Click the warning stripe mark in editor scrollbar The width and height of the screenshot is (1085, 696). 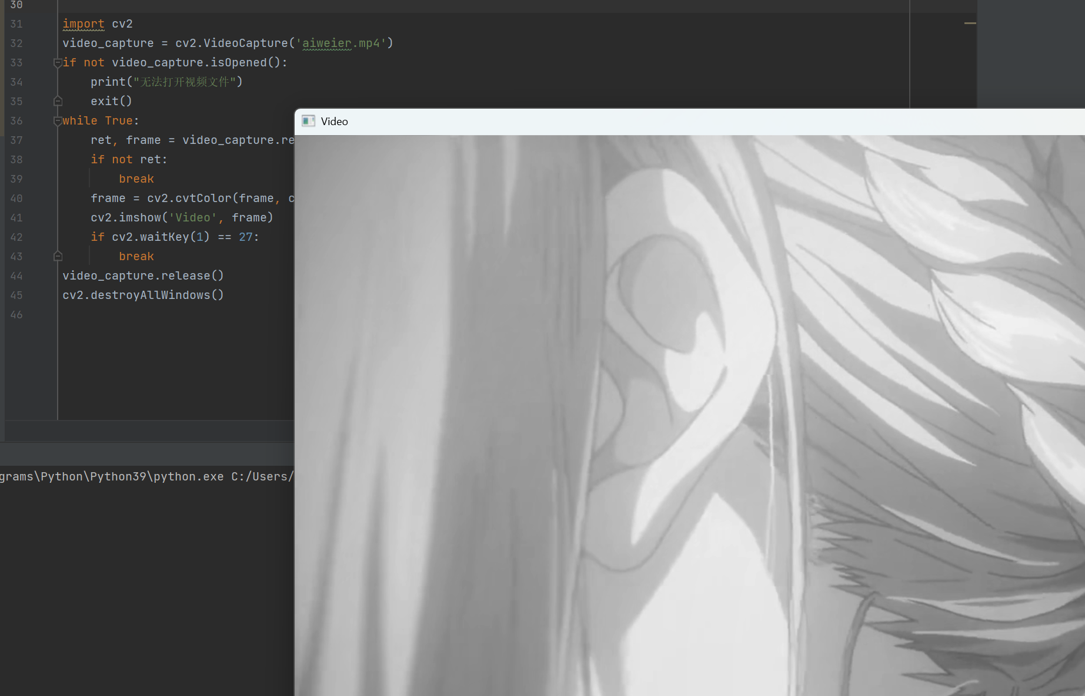pyautogui.click(x=970, y=23)
